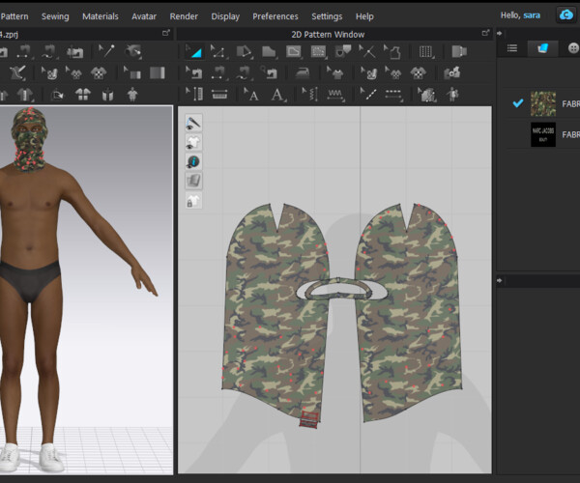Click the Add Button/trim tool

click(451, 72)
